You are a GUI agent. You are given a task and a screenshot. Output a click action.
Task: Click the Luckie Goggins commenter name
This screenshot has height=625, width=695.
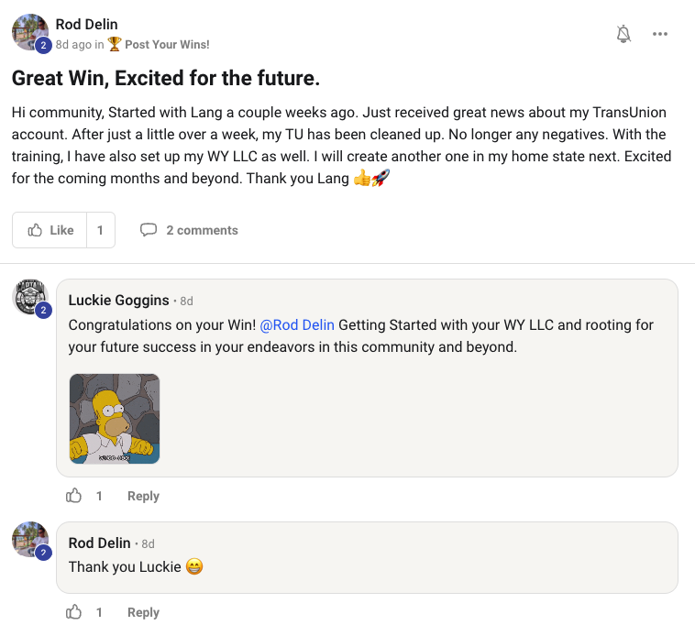click(118, 300)
